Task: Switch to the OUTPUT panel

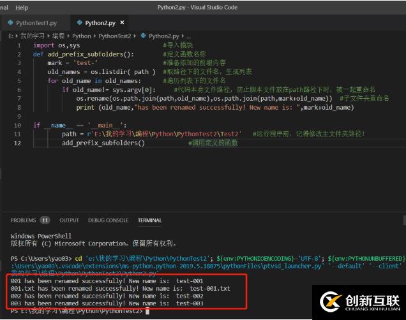Action: (x=69, y=220)
